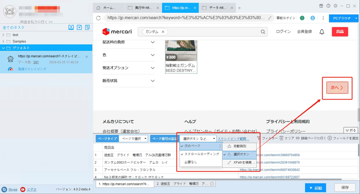Screen dimensions: 360x194
Task: Click the import task icon beside 全てのタスク
Action: 71,27
